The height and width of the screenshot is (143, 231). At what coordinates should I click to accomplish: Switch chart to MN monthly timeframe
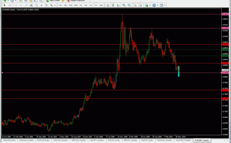[101, 5]
